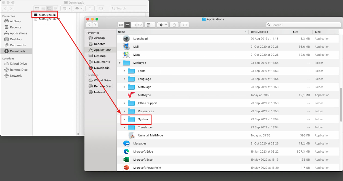Select the Messages app icon

126,143
